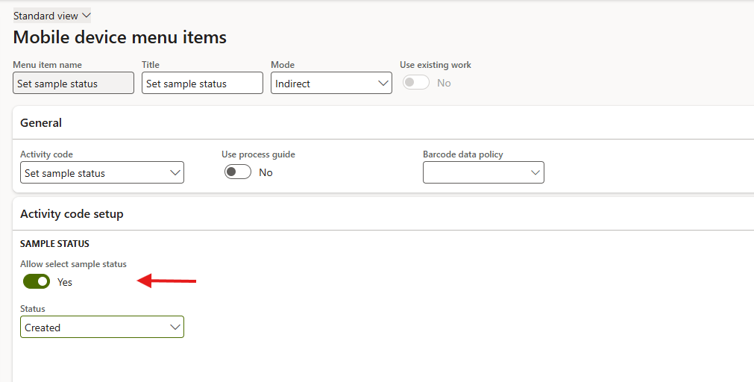Open Barcode data policy chevron arrow
Viewport: 754px width, 382px height.
535,172
